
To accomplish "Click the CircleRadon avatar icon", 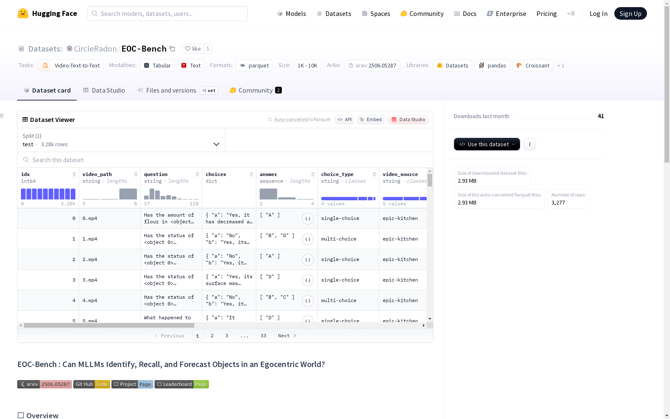I will [70, 49].
